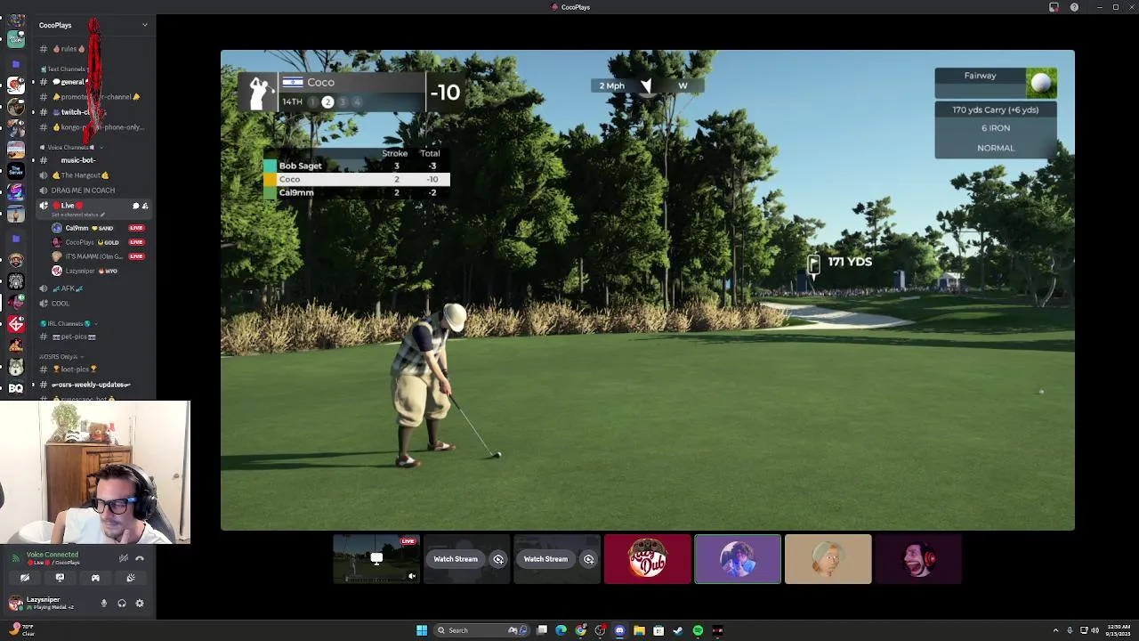Select the tan avatar participant tile

[828, 559]
